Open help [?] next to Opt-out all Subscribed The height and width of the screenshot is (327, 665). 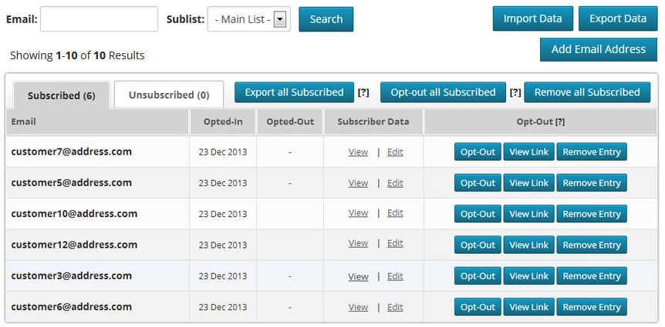[515, 92]
